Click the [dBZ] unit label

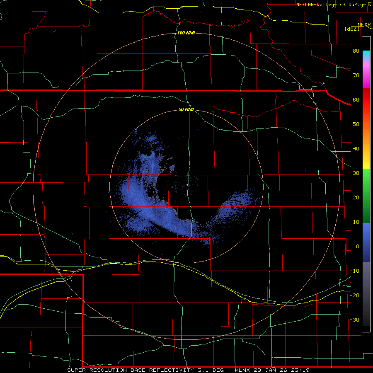coord(352,29)
